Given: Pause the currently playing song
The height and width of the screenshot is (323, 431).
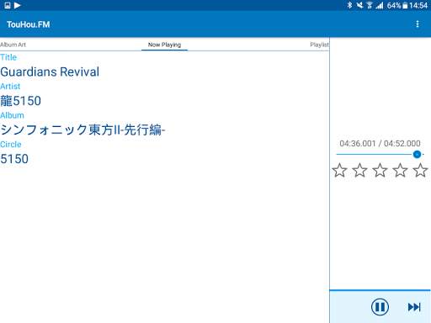Looking at the screenshot, I should tap(380, 307).
